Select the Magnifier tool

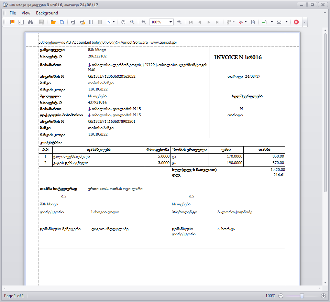point(132,22)
